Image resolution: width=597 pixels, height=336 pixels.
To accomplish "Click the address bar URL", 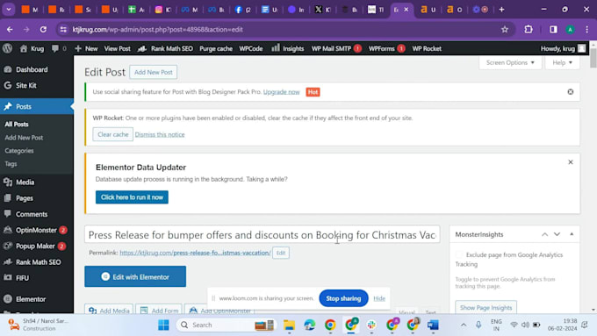I will tap(158, 29).
